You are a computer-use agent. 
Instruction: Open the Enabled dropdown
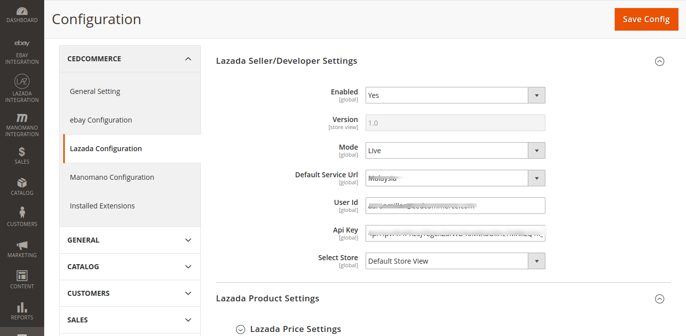(x=455, y=95)
